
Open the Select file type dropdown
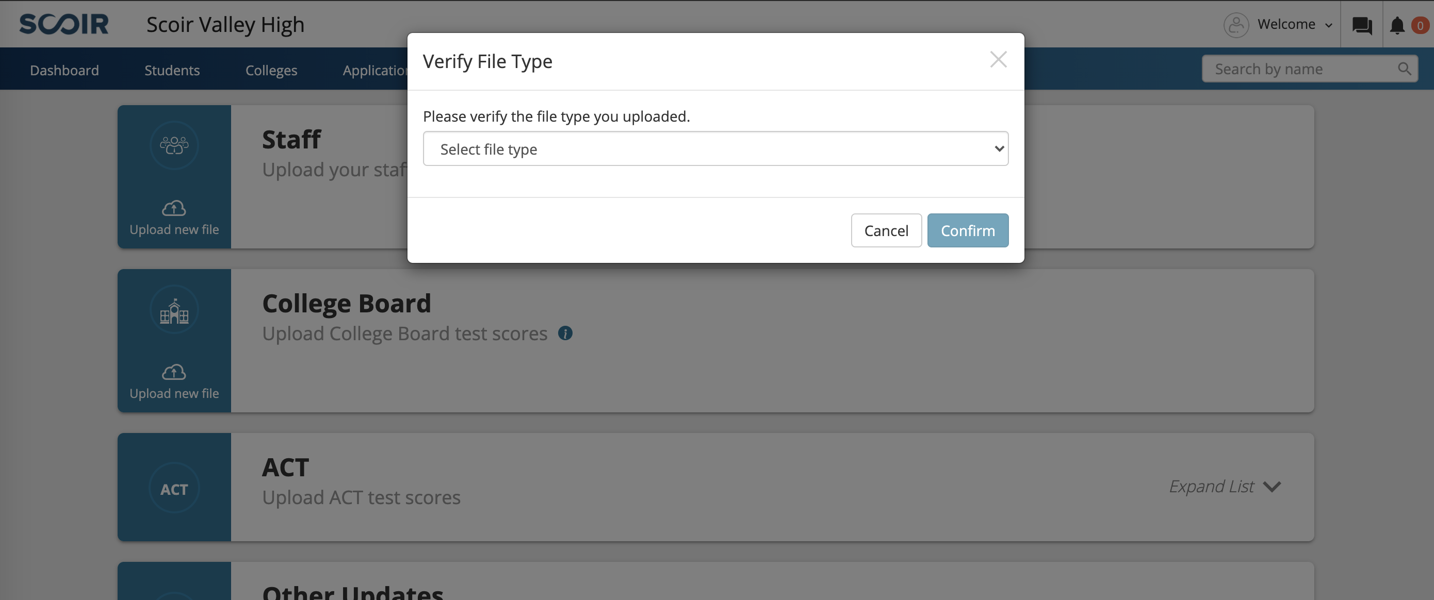point(716,148)
